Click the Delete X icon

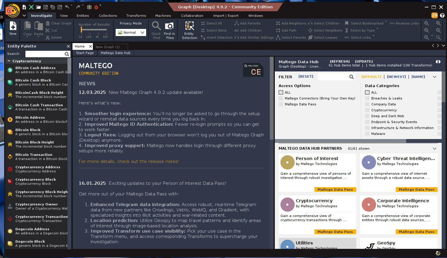(x=48, y=37)
